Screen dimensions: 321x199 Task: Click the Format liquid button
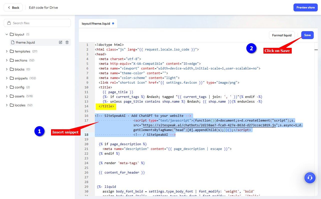[x=282, y=35]
